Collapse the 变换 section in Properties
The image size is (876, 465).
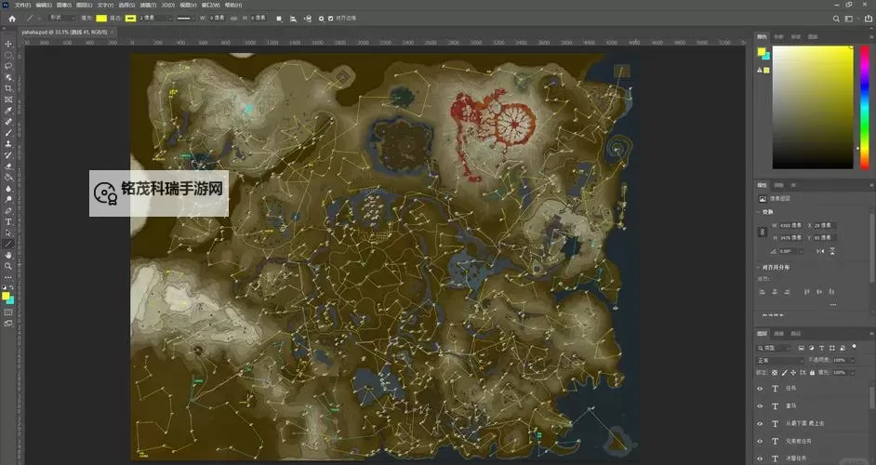pyautogui.click(x=758, y=212)
